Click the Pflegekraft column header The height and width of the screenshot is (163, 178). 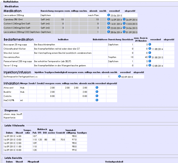[x=33, y=162]
